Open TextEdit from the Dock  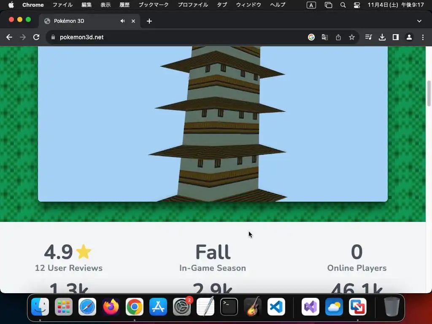[x=205, y=307]
